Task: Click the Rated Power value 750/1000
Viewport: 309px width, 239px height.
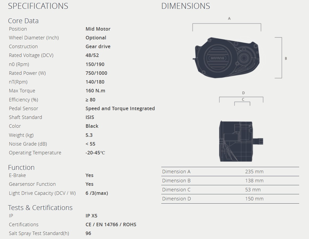Action: [x=96, y=73]
